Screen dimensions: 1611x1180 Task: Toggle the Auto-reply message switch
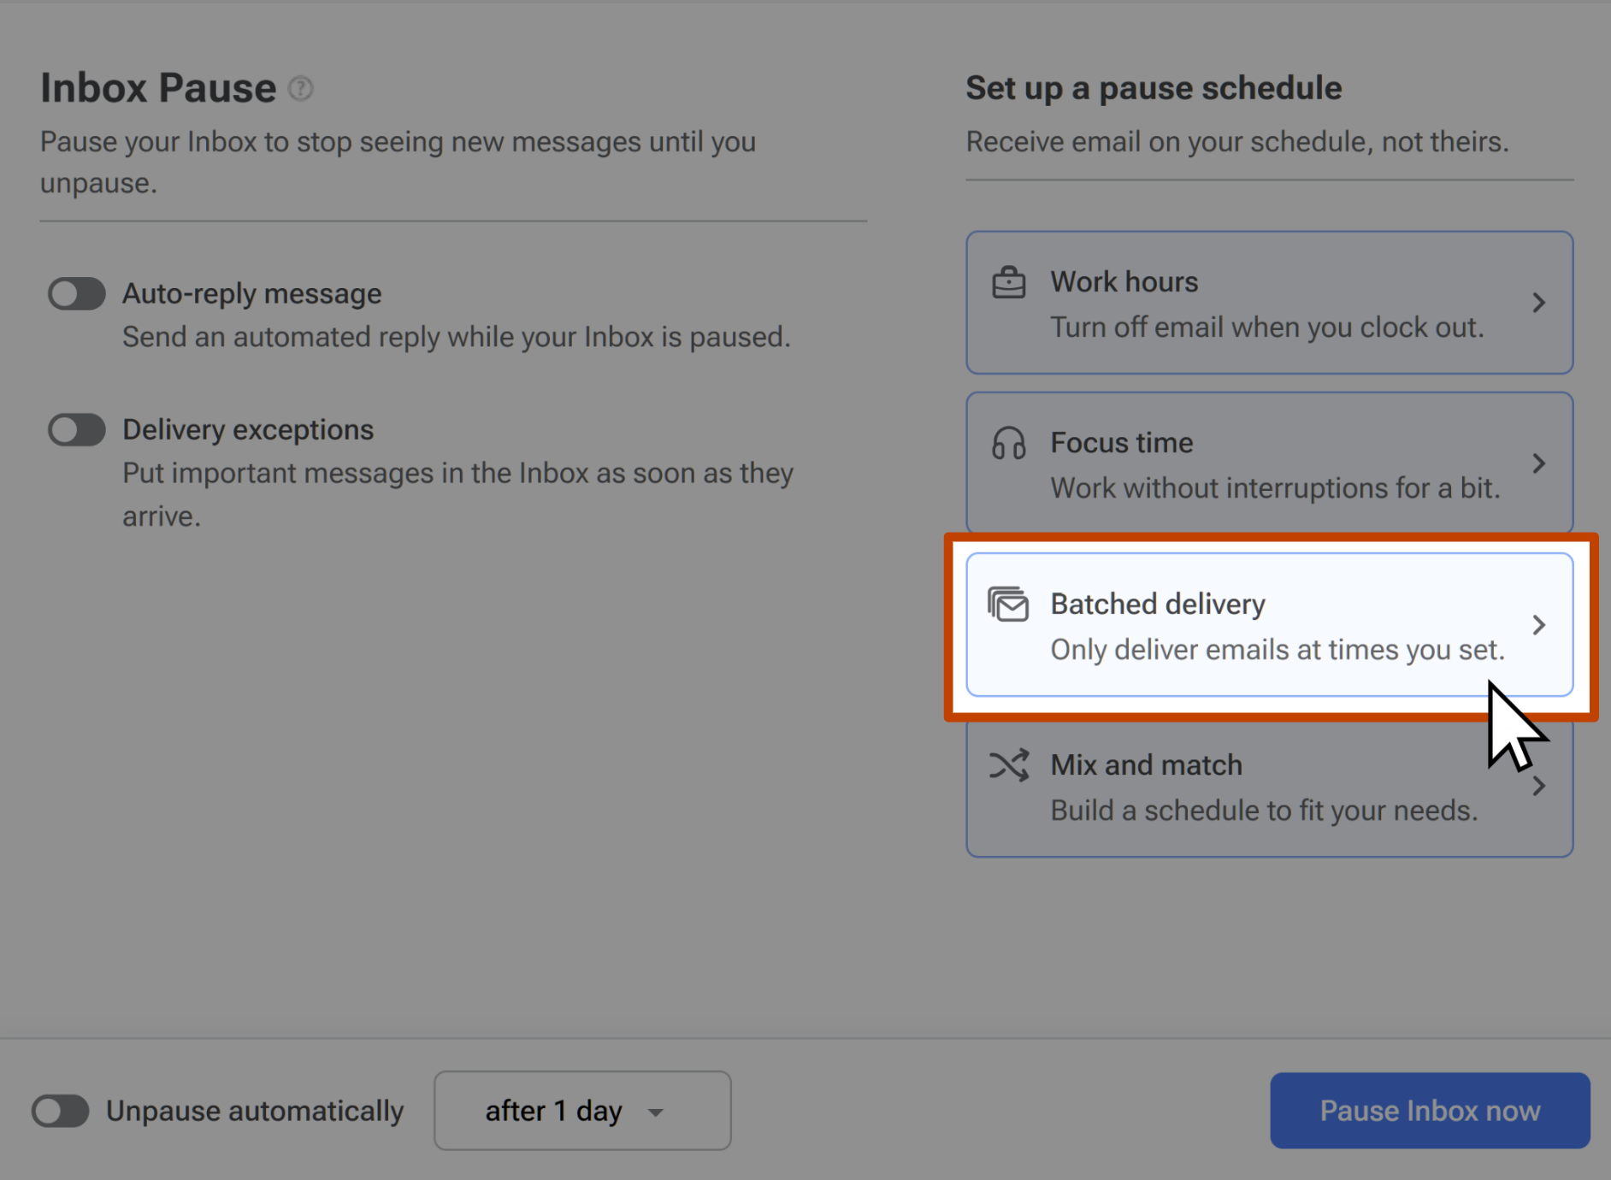coord(77,294)
